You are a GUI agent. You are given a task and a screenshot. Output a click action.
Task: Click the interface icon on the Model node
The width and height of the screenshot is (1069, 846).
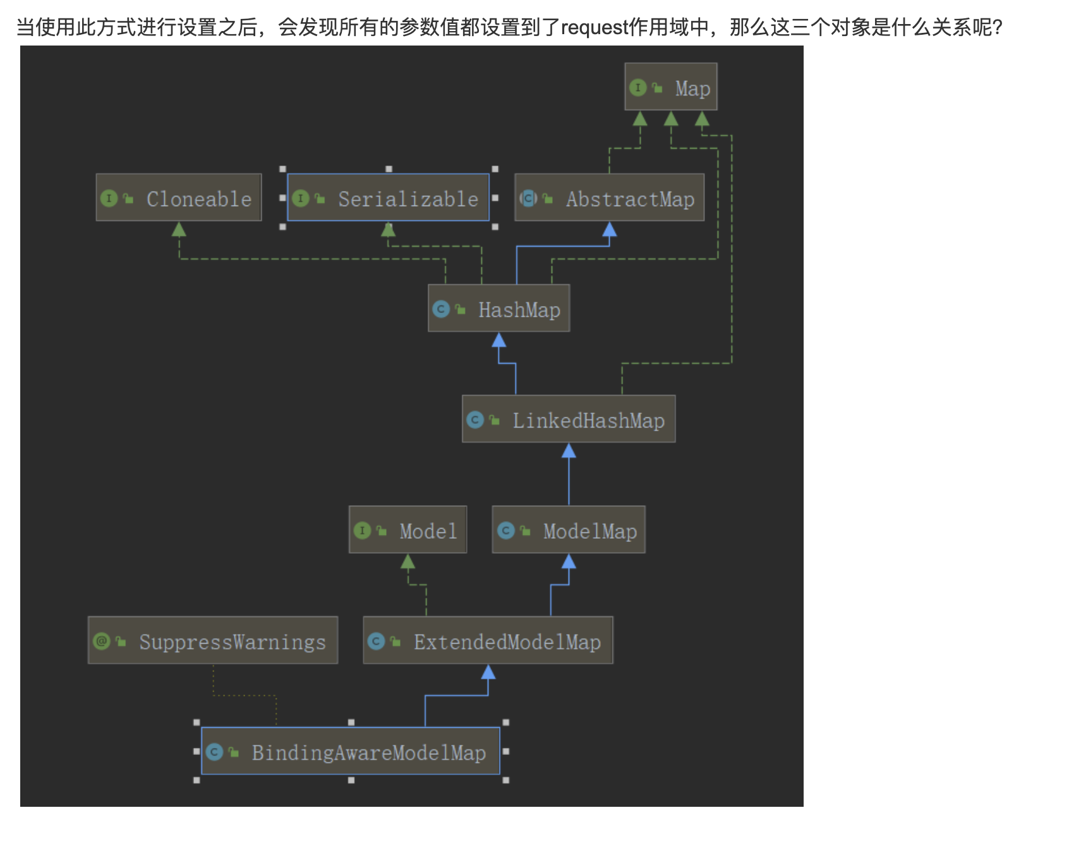pos(362,530)
